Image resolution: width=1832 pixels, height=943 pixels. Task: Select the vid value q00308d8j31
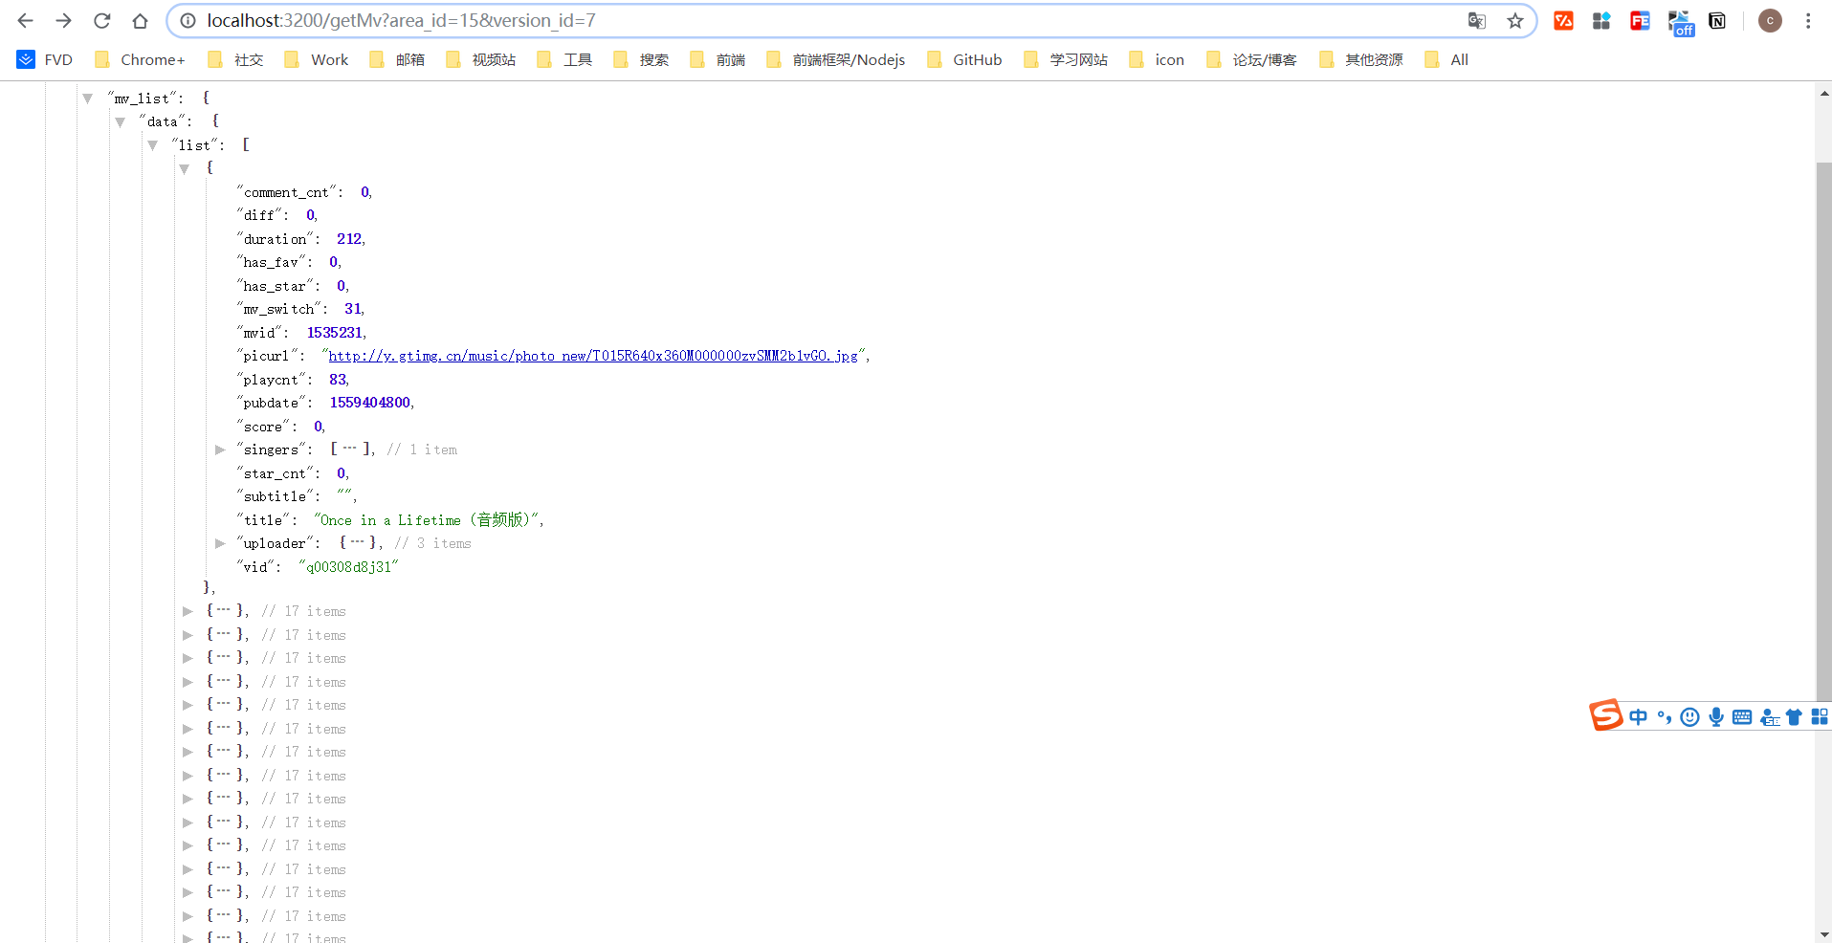348,567
